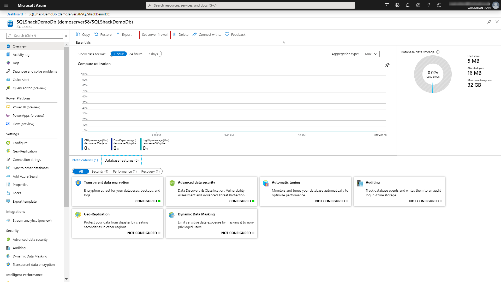Pin the Compute utilization chart to the dashboard
Viewport: 501px width, 282px height.
(387, 65)
